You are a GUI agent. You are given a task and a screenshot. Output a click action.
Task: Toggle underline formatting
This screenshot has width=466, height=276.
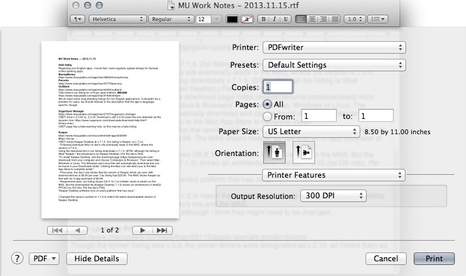coord(286,19)
